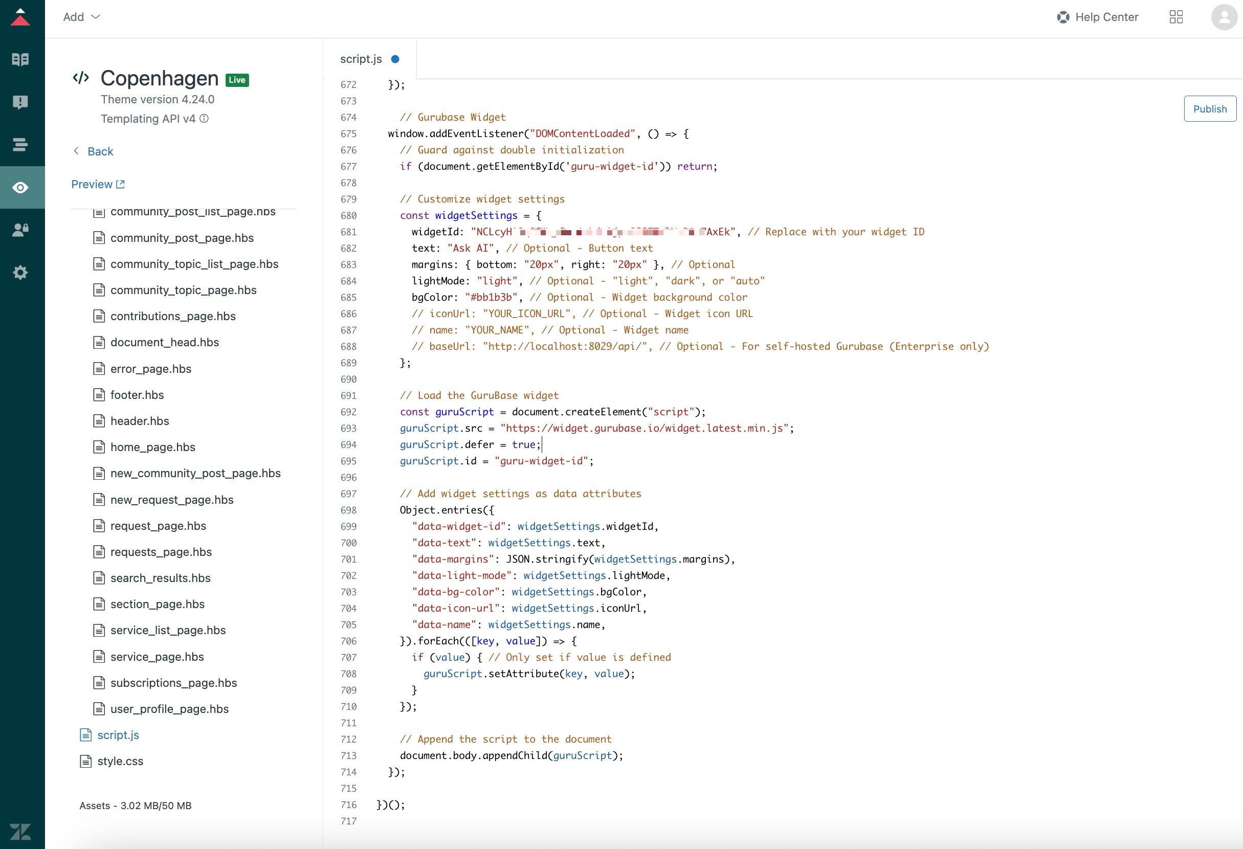
Task: Click the file icon beside document_head.hbs
Action: point(99,343)
